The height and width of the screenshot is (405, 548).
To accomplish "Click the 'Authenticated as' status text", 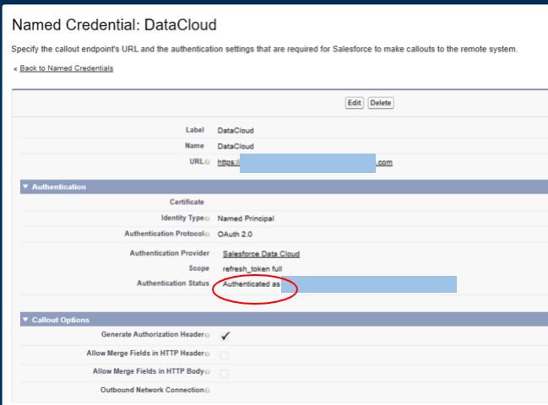I will tap(252, 284).
